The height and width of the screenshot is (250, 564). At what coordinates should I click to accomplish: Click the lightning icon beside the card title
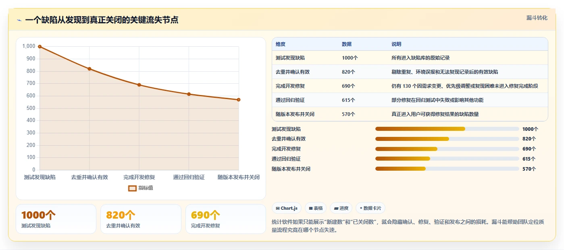[19, 20]
